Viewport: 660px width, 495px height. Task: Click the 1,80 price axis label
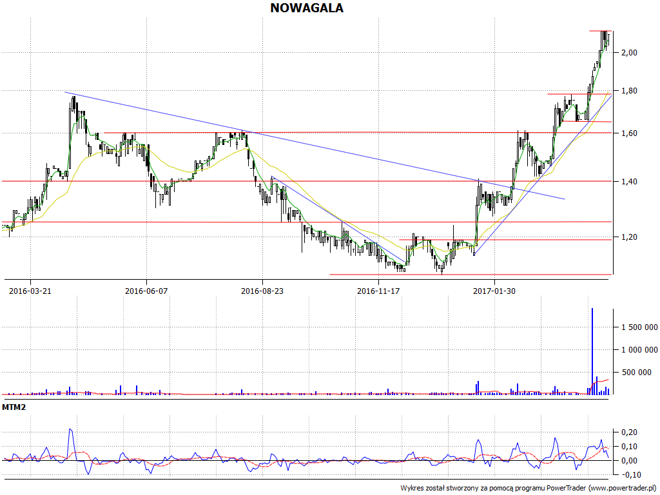tap(629, 91)
